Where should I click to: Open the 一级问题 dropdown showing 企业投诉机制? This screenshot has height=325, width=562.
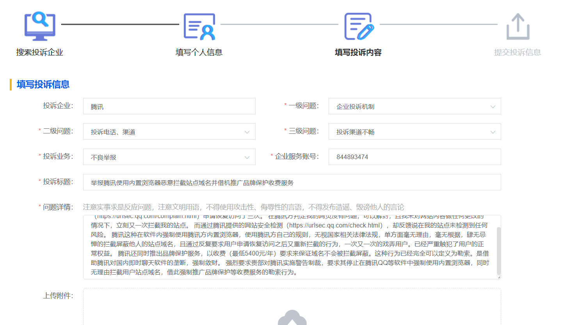pos(414,107)
